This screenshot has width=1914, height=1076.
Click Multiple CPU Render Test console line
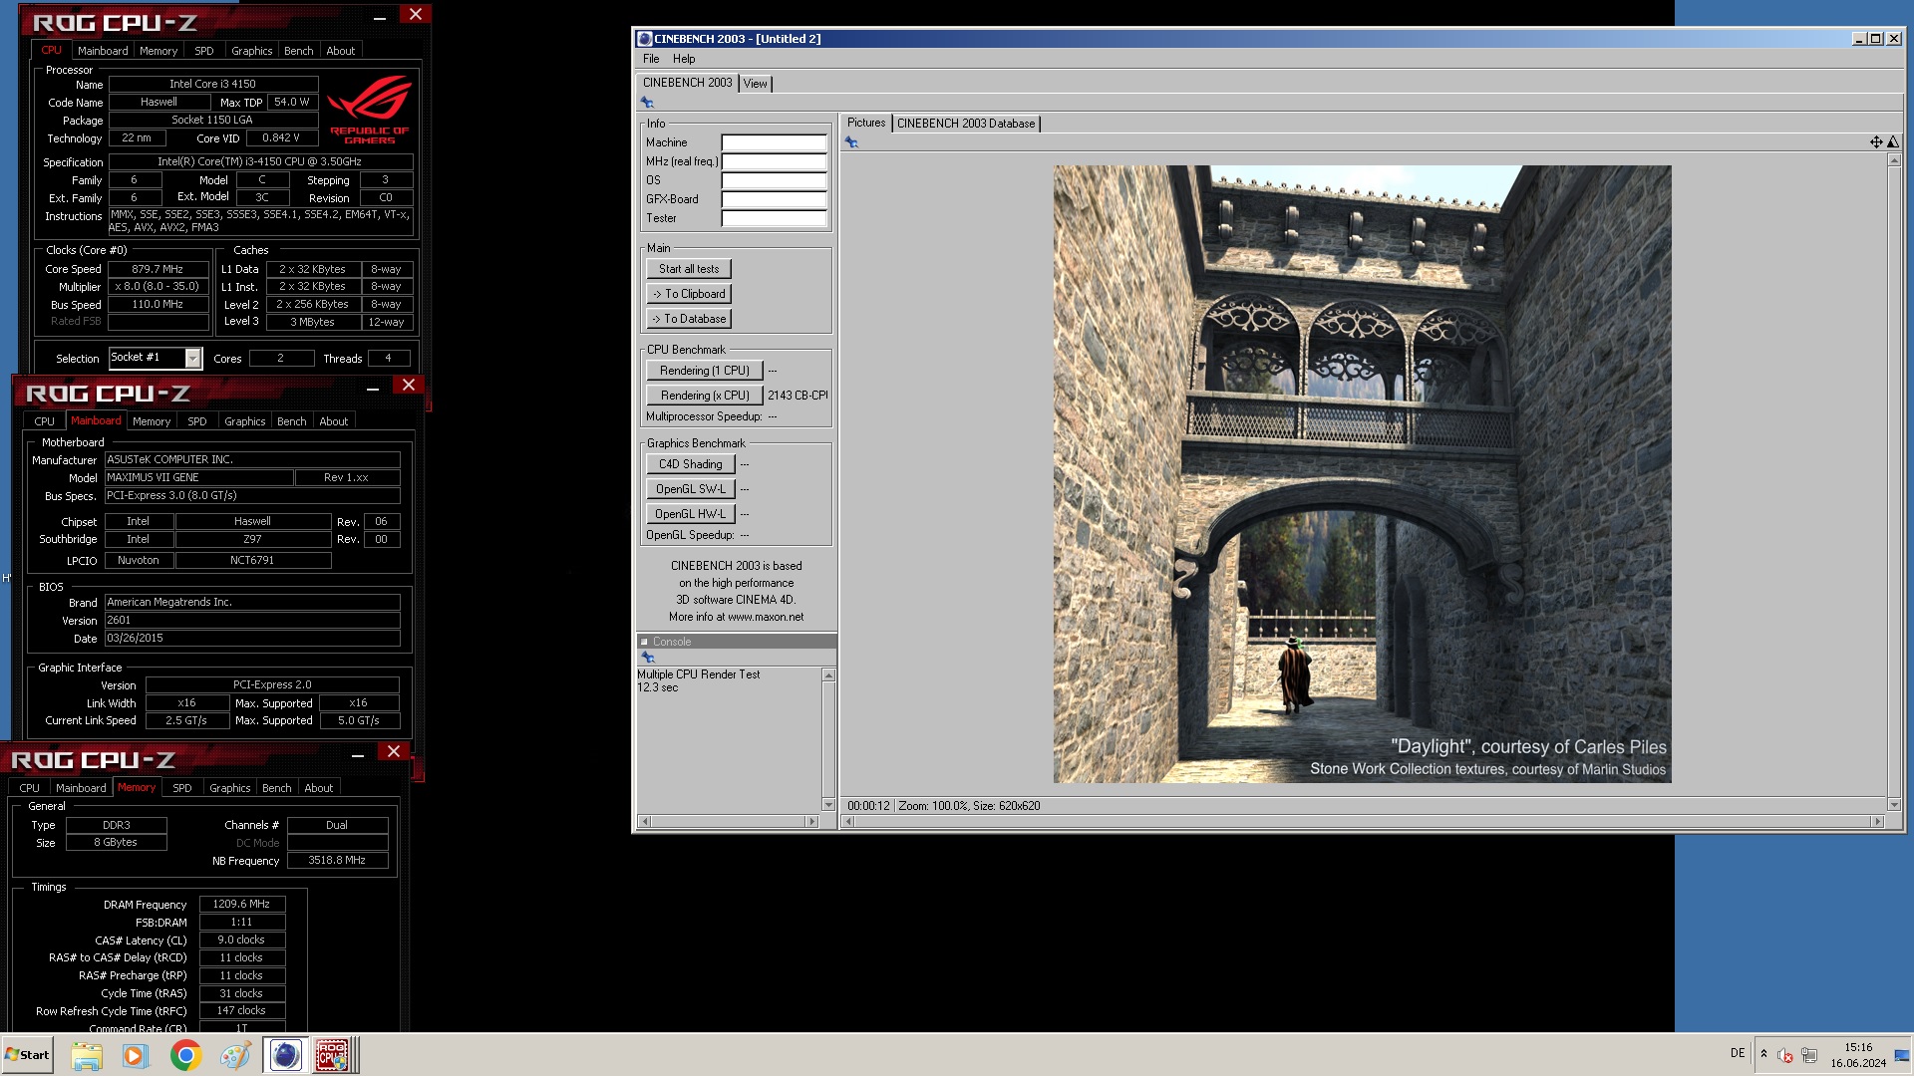699,674
